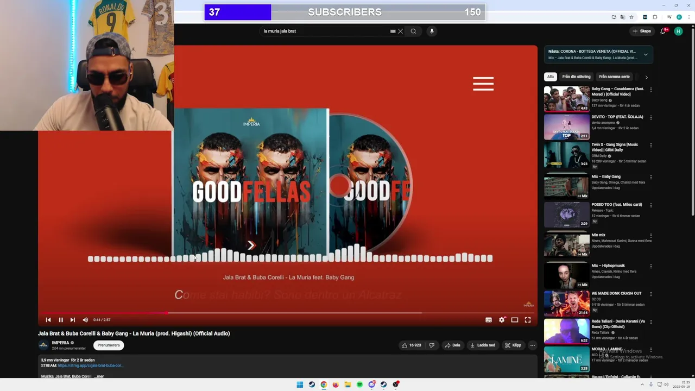Viewport: 695px width, 391px height.
Task: Open options menu for Baby Gang – Casablanca
Action: 650,90
